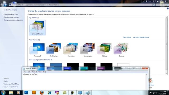Open Ease of Access Center link
169x95 pixels.
[x=11, y=87]
